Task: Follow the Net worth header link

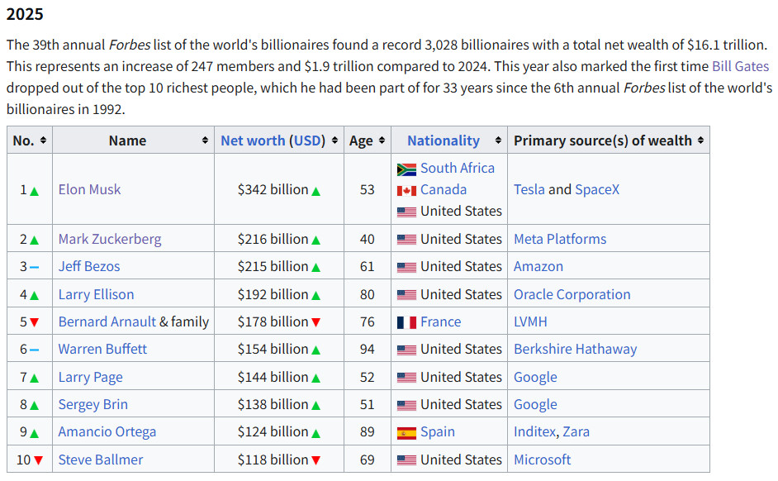Action: [x=253, y=140]
